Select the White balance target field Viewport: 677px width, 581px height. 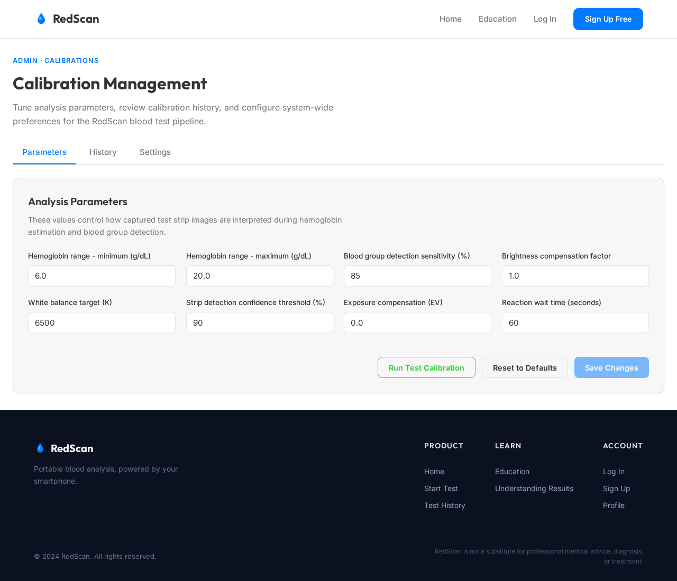(102, 322)
